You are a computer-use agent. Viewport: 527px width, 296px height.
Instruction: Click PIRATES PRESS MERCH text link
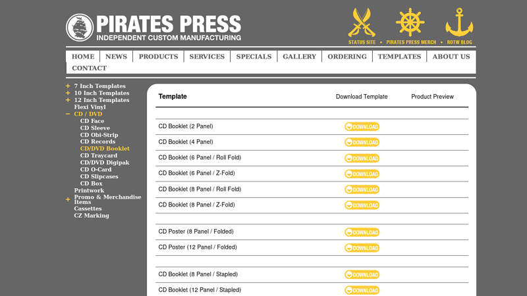411,42
